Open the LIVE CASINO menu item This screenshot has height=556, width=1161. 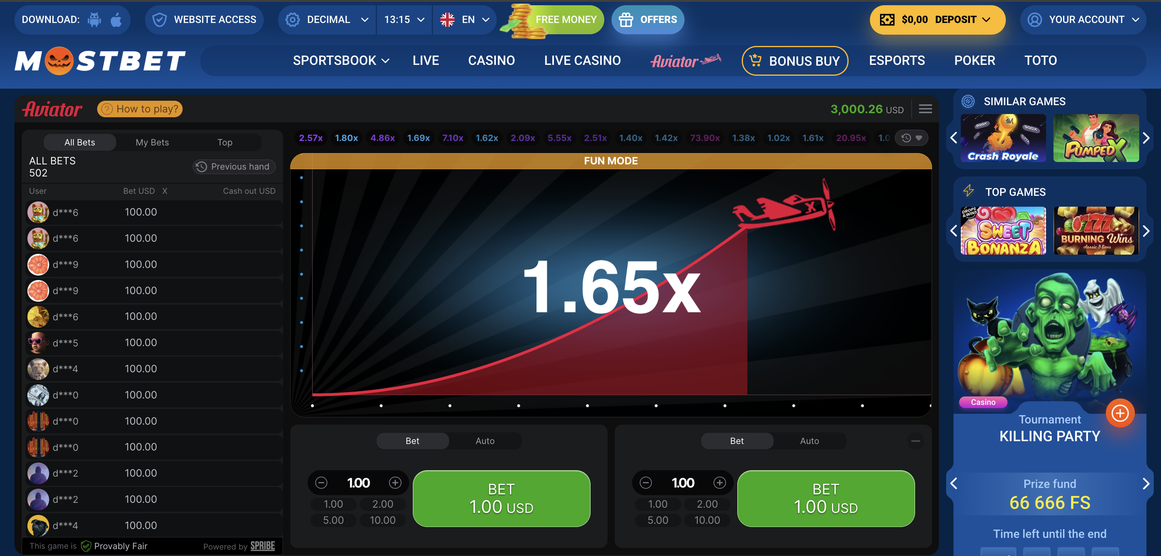[582, 60]
